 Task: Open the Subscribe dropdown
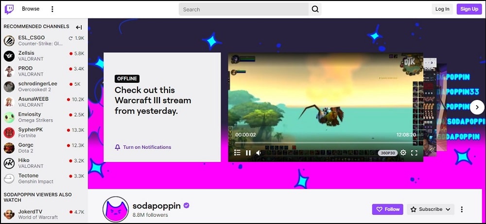click(431, 209)
